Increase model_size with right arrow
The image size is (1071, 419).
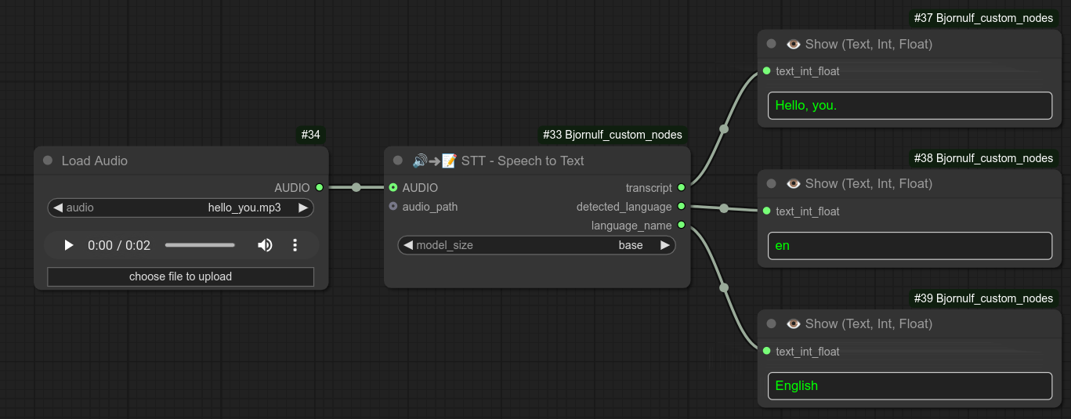tap(665, 245)
